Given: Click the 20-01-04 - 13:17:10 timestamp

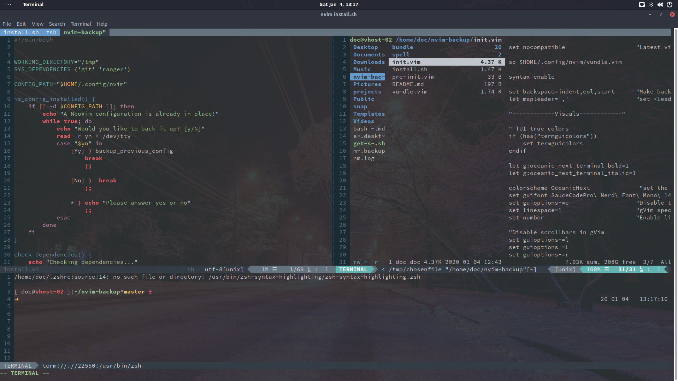Looking at the screenshot, I should pyautogui.click(x=634, y=299).
